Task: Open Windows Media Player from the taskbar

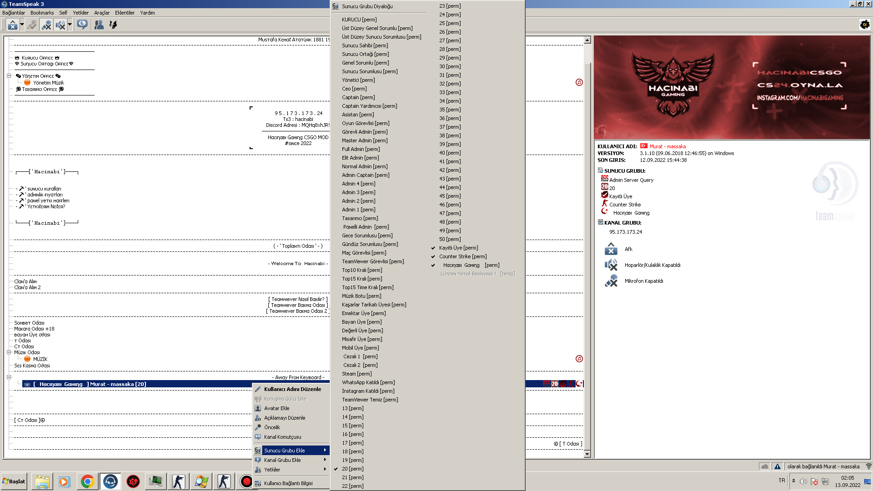Action: (65, 481)
